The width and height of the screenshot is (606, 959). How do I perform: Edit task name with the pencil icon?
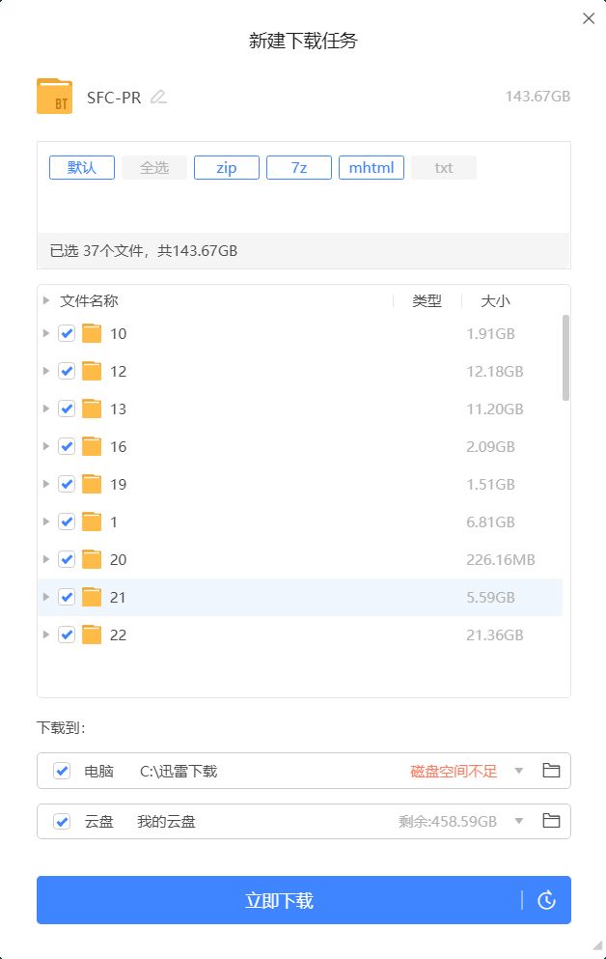click(x=158, y=97)
